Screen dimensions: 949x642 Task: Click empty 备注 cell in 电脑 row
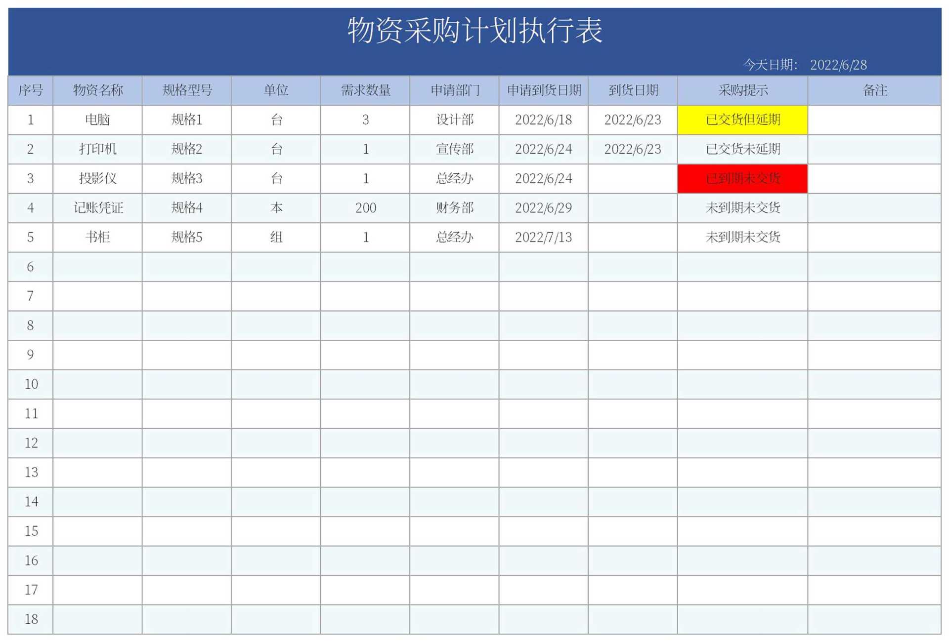click(875, 120)
